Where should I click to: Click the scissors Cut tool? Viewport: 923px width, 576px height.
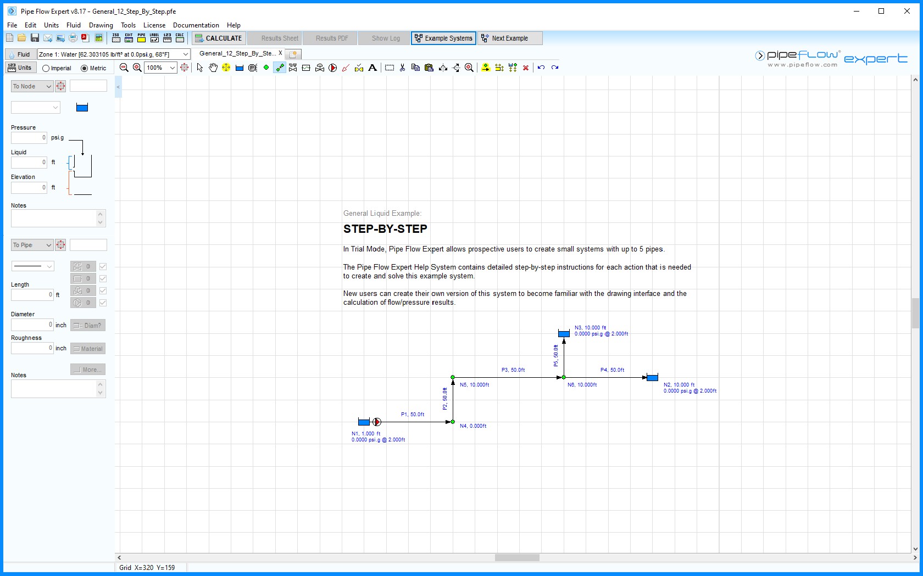tap(403, 68)
